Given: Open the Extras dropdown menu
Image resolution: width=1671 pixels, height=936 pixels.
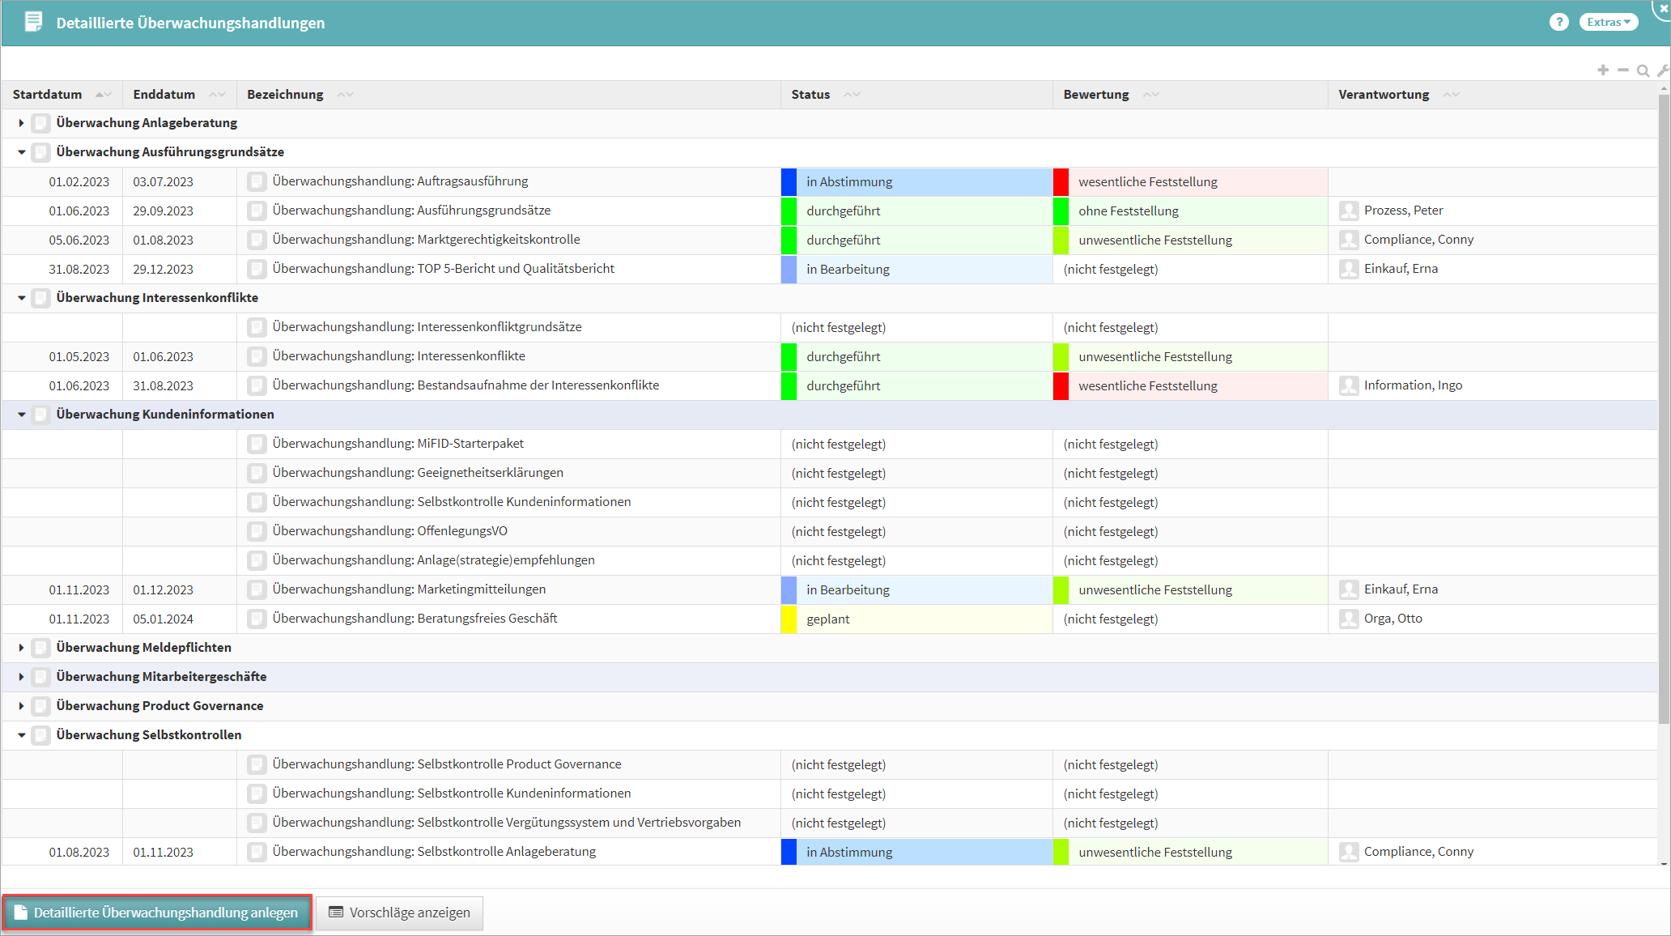Looking at the screenshot, I should click(1608, 23).
